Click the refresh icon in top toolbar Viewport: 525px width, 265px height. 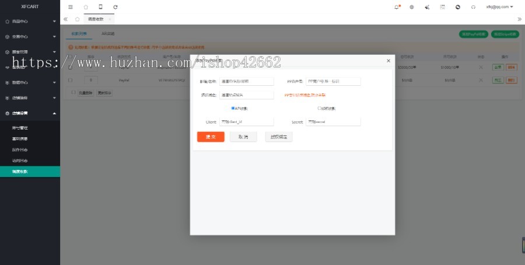(x=115, y=6)
